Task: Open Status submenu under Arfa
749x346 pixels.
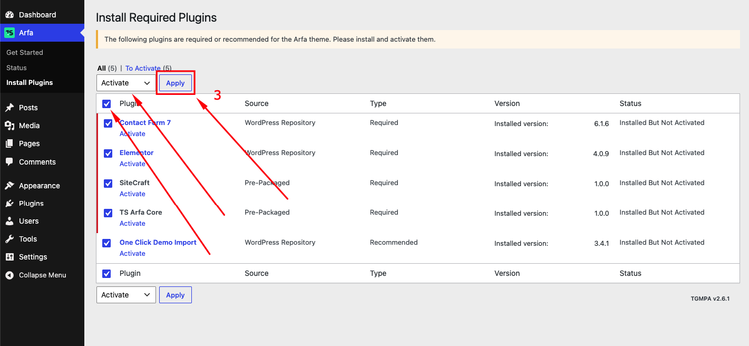Action: 16,68
